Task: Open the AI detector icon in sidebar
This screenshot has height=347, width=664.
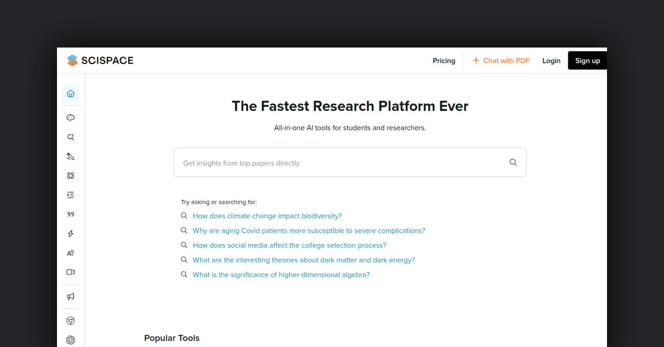Action: click(x=70, y=253)
